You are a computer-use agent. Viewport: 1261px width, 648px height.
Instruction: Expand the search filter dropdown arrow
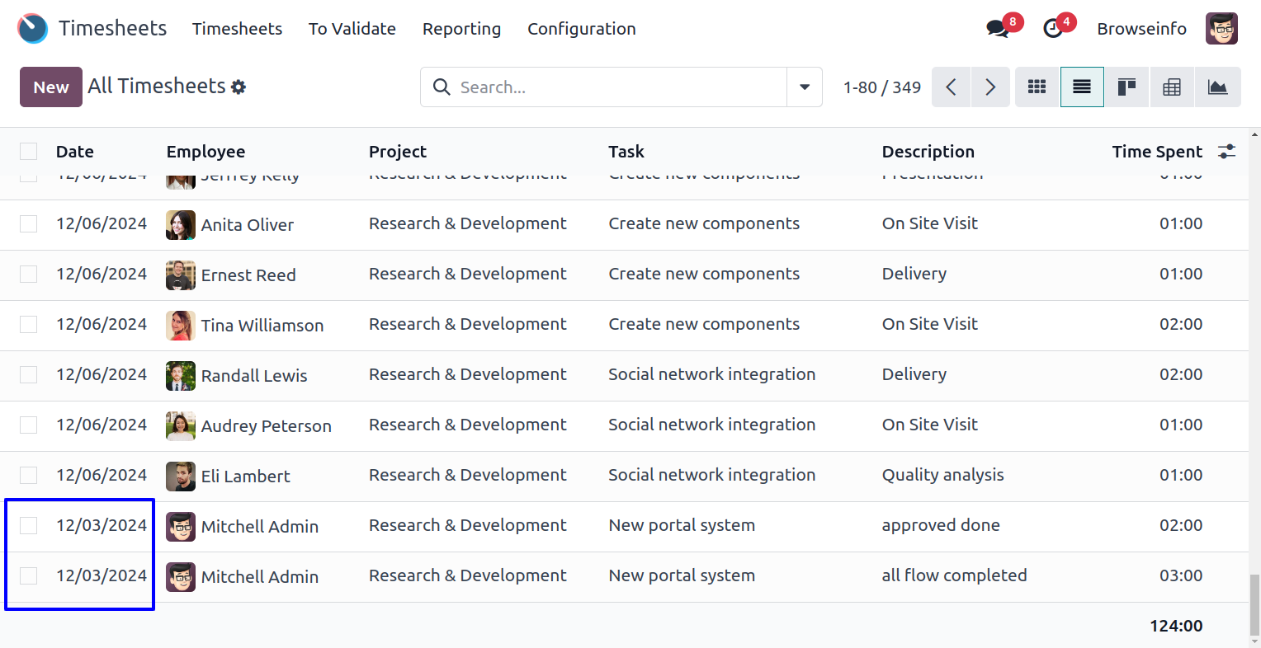coord(805,87)
